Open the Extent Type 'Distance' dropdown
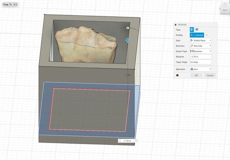230x160 pixels. [201, 51]
